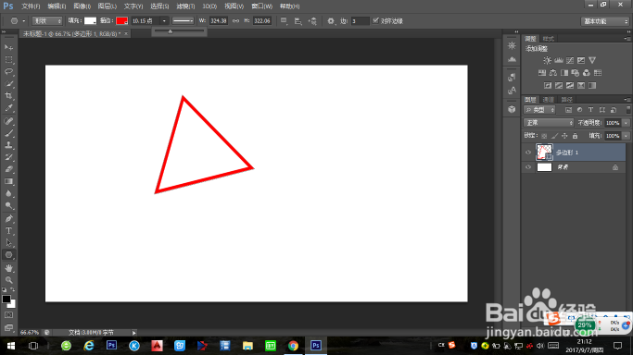
Task: Select the Brush tool
Action: pos(8,133)
